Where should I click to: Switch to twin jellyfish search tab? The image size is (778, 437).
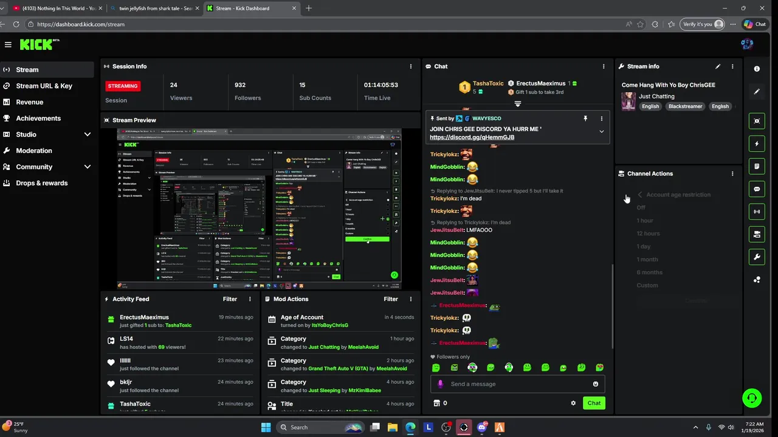click(155, 8)
